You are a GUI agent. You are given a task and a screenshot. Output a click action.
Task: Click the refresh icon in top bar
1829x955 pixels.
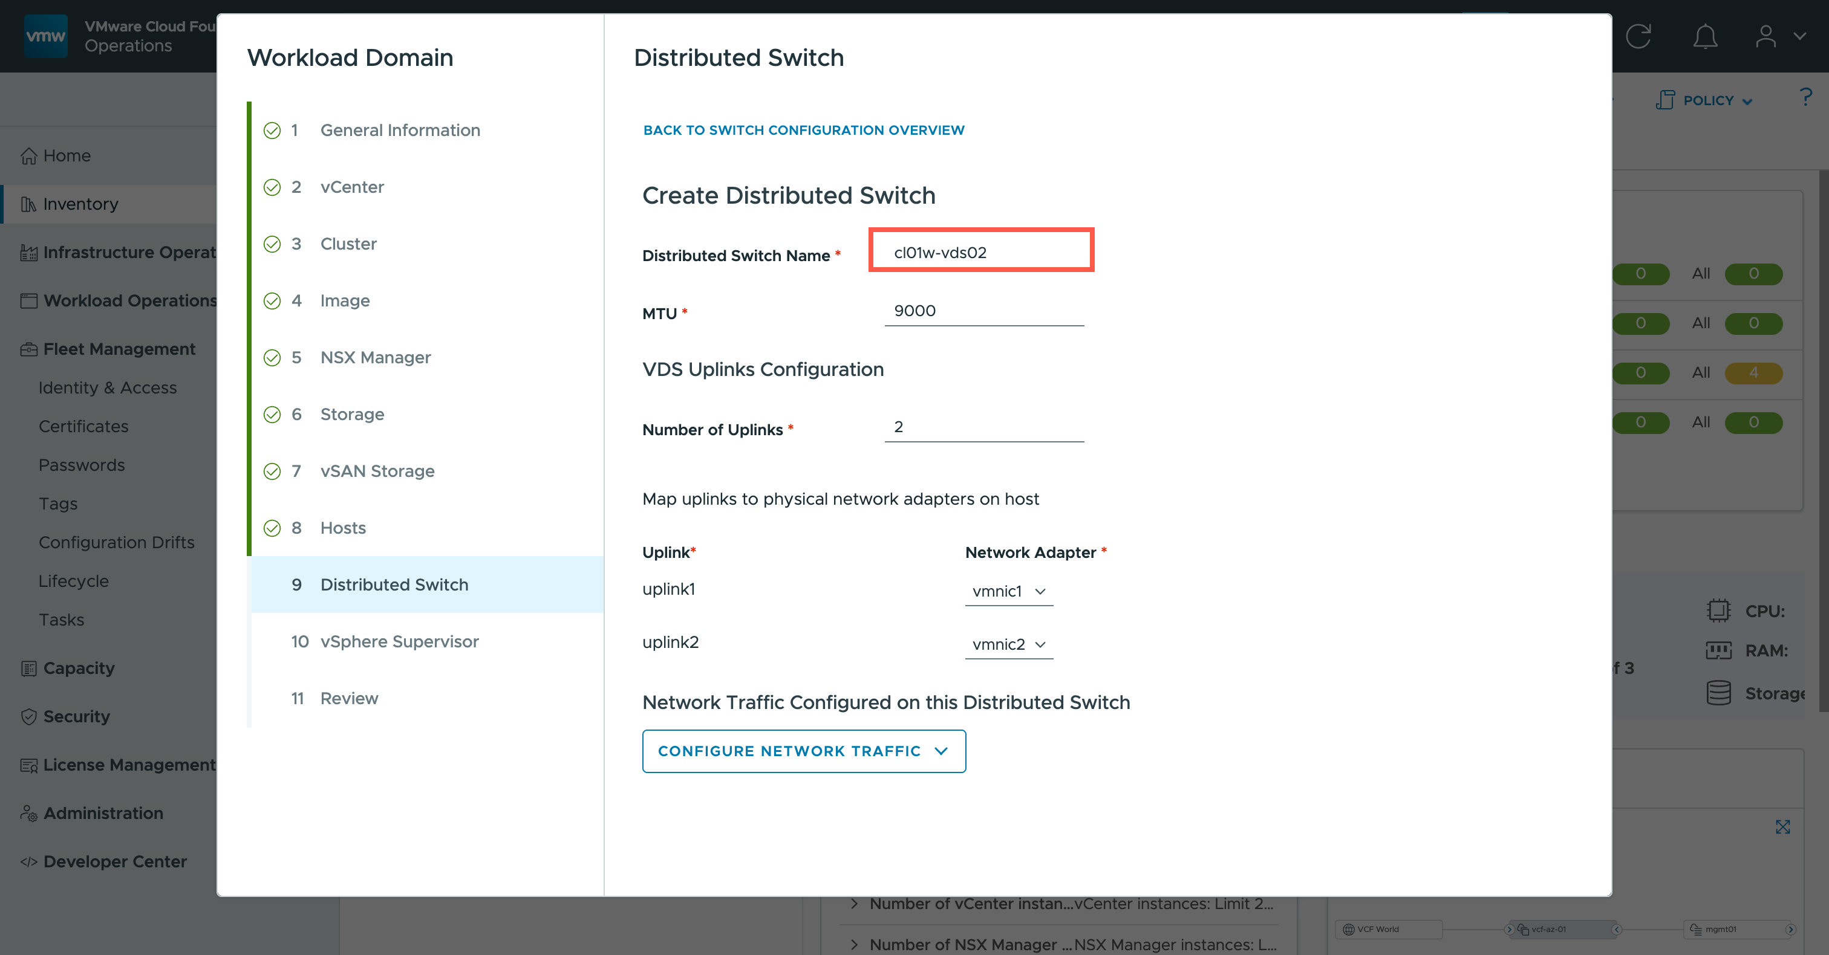[1638, 36]
